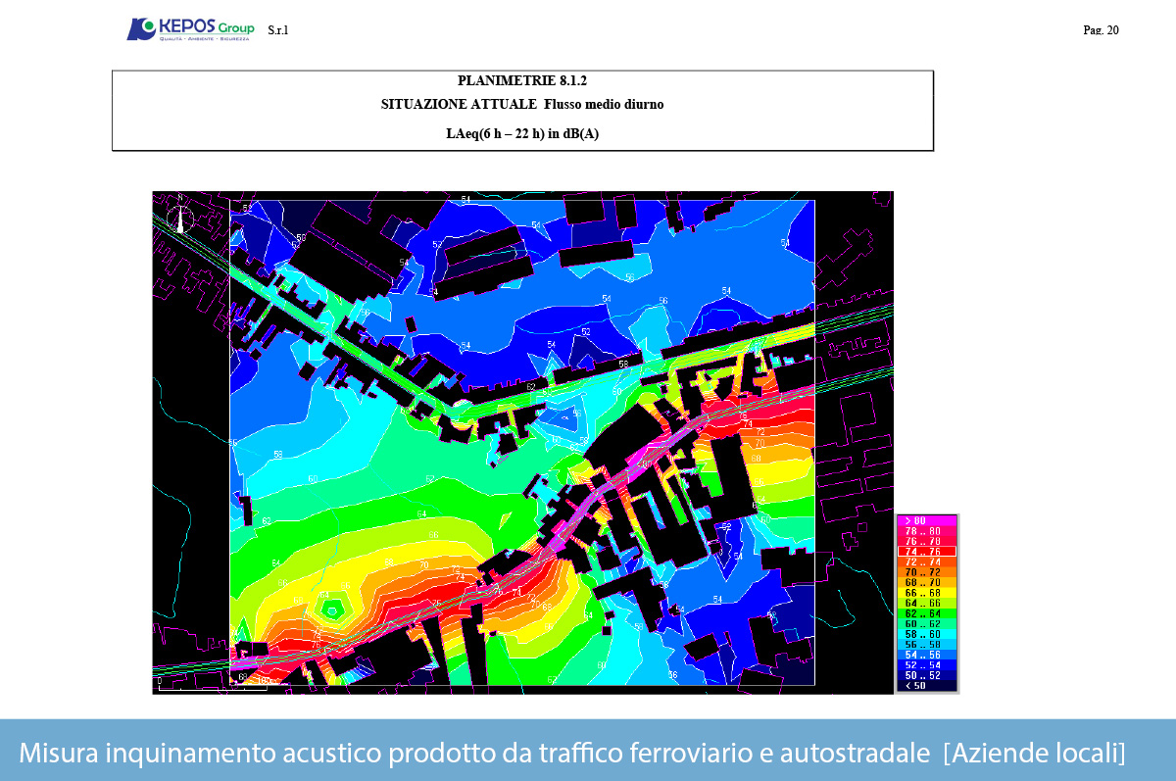Select the '52 .. 54' blue legend band
Image resolution: width=1176 pixels, height=781 pixels.
[x=926, y=664]
